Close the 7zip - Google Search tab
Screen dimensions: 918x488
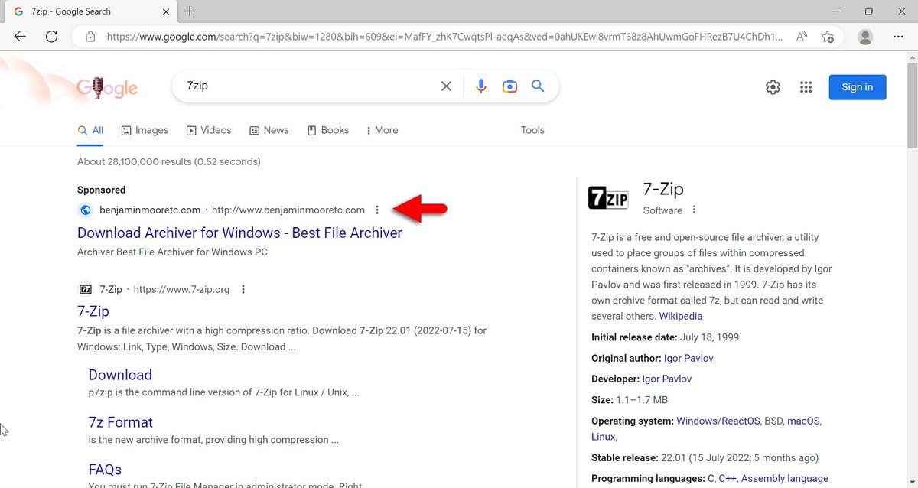[x=166, y=11]
